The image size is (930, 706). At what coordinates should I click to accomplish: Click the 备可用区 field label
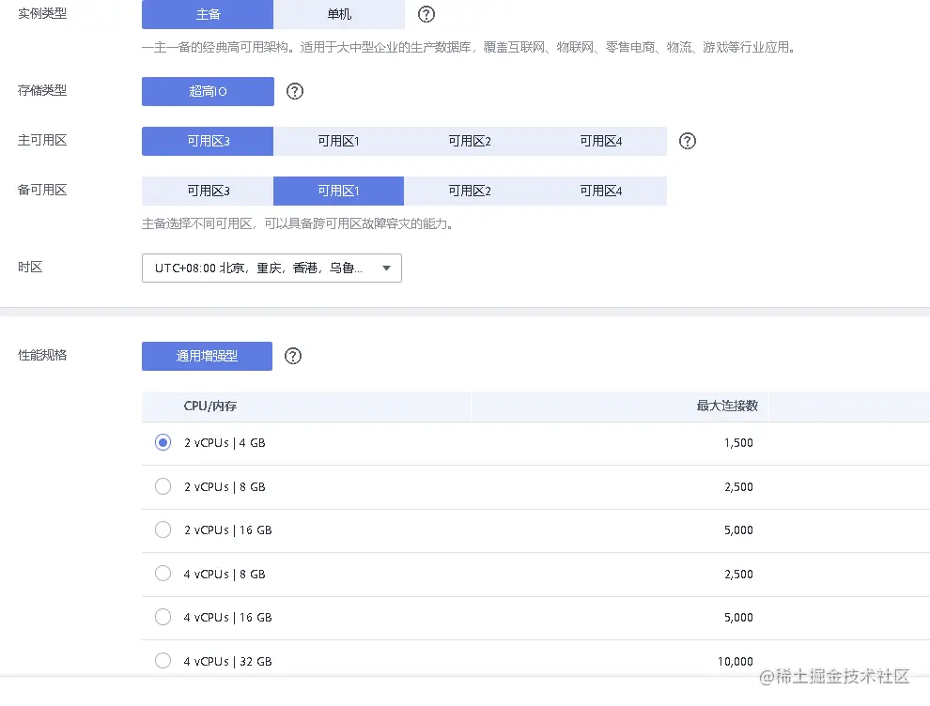42,190
